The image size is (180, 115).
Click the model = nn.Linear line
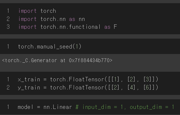pos(96,107)
